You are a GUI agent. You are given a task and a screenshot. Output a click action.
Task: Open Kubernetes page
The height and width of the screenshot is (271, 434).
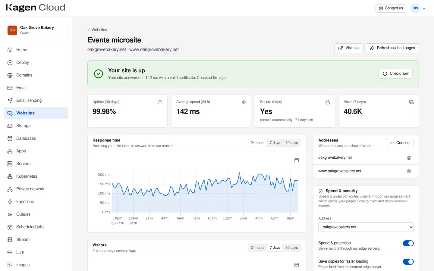36,176
